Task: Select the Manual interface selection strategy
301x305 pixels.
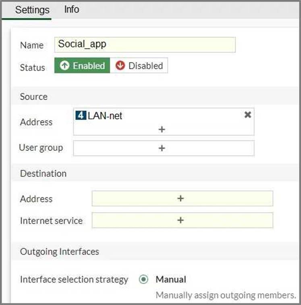Action: click(x=143, y=279)
